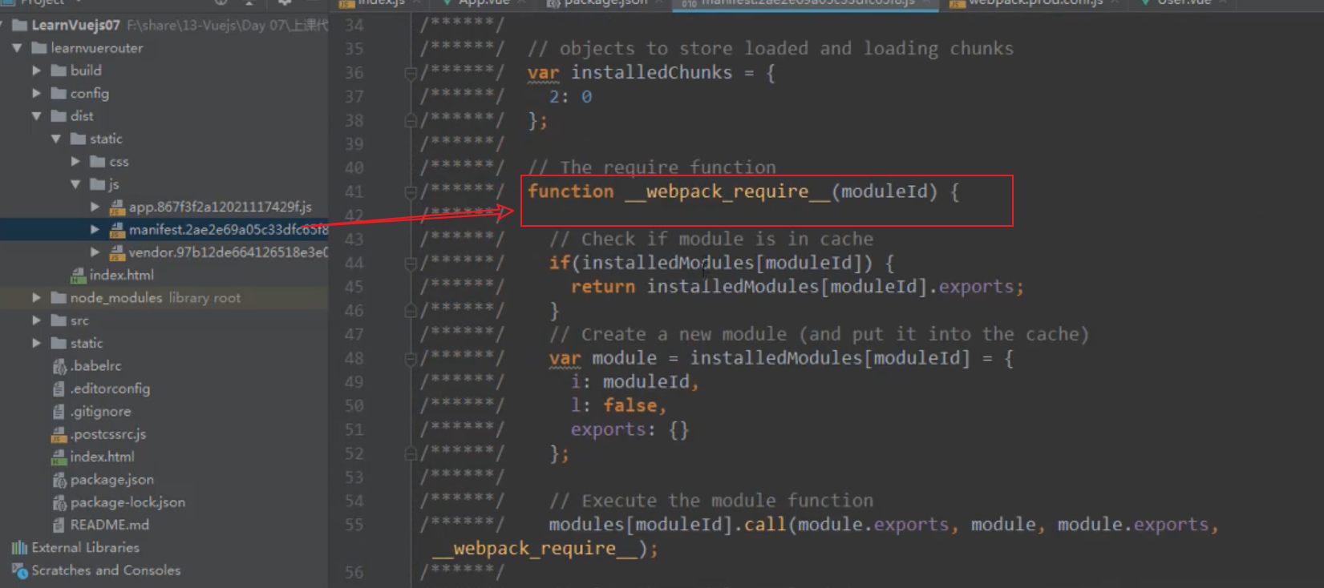This screenshot has height=588, width=1324.
Task: Click the 'exports: {}' property on line 51
Action: click(x=630, y=430)
